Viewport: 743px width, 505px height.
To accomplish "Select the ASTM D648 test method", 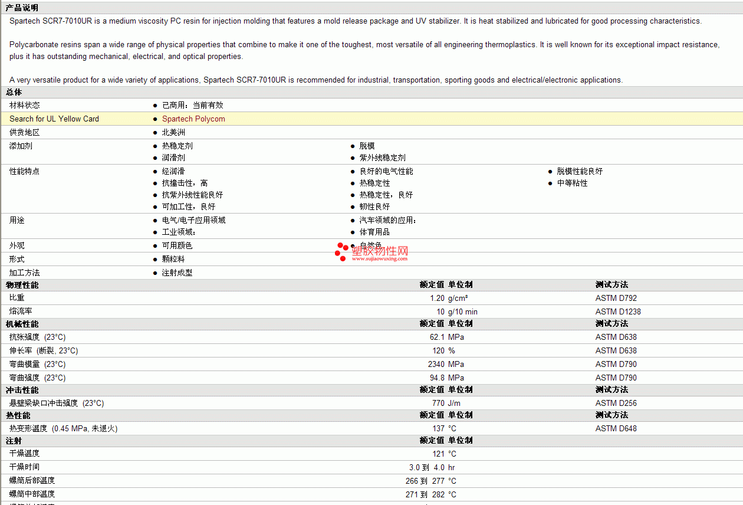I will [616, 428].
